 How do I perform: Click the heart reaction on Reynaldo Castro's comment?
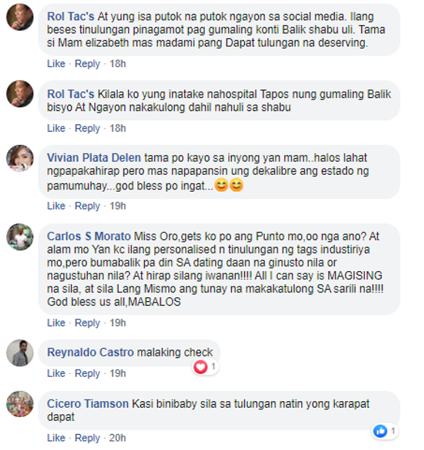(x=200, y=367)
